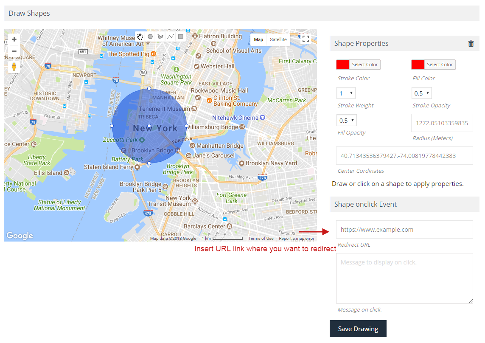485x343 pixels.
Task: Zoom in with the plus button
Action: 14,39
